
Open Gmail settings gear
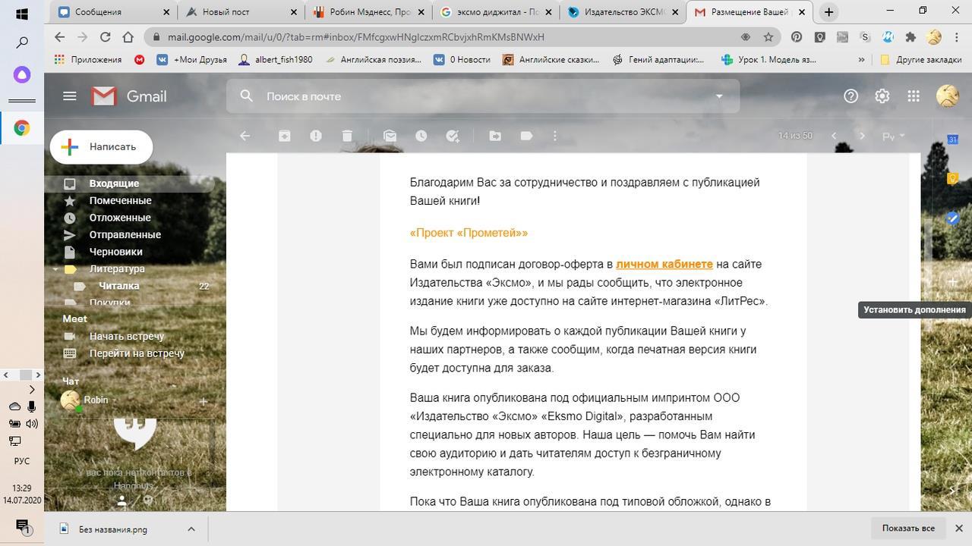tap(882, 96)
